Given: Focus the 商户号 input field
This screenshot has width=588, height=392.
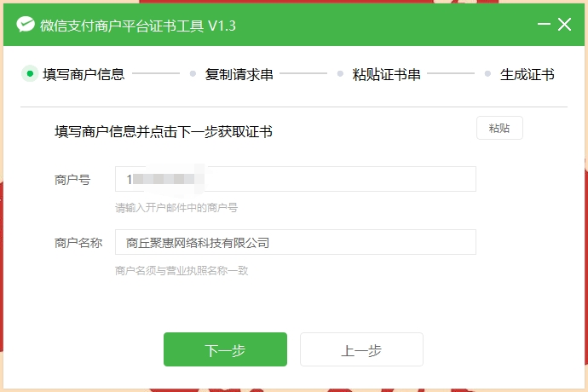Looking at the screenshot, I should tap(296, 179).
